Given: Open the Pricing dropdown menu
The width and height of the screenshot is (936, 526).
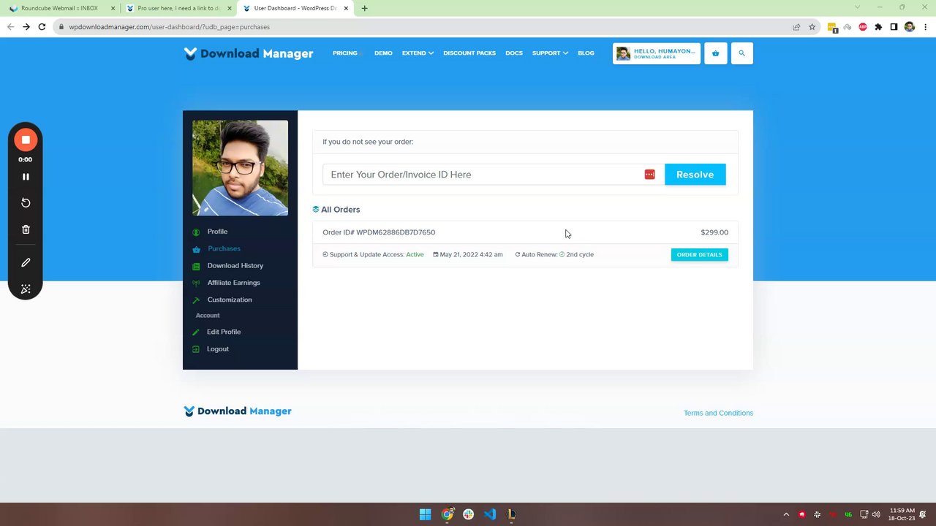Looking at the screenshot, I should tap(347, 53).
